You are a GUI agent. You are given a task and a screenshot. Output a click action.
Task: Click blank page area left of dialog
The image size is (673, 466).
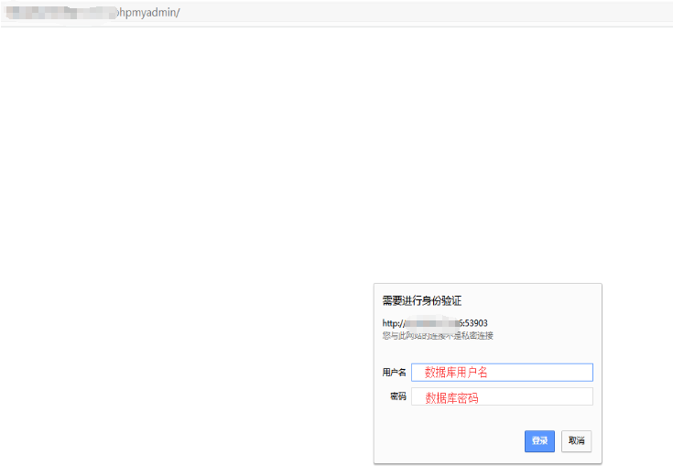coord(183,366)
